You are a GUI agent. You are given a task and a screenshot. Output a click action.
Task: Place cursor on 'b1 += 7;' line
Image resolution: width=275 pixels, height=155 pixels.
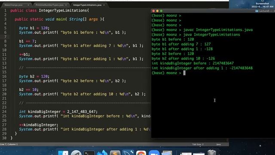(27, 41)
